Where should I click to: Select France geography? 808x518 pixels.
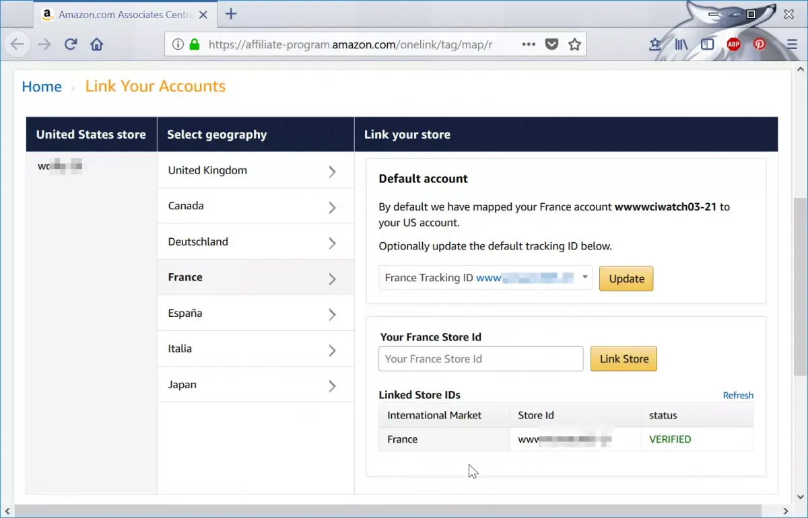256,277
